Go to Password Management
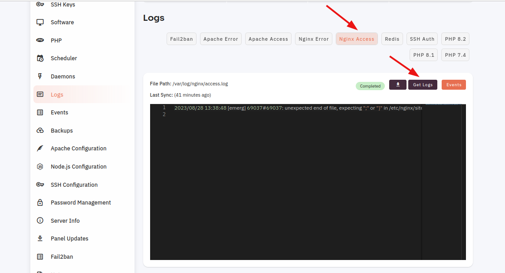505x273 pixels. [x=82, y=202]
